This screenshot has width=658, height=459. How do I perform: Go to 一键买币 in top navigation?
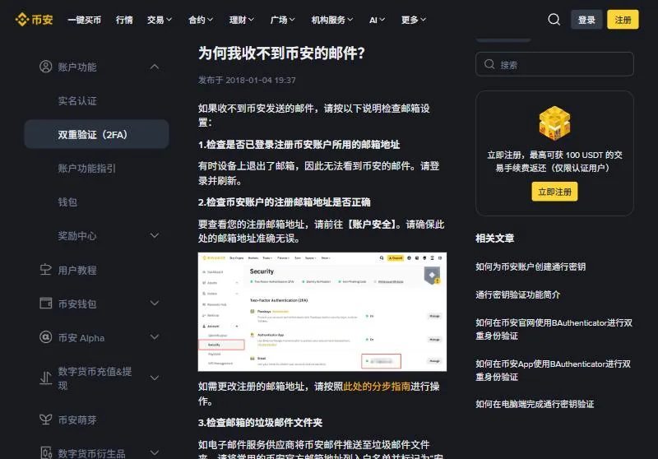point(85,20)
